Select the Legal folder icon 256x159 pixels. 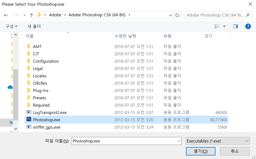coord(29,68)
